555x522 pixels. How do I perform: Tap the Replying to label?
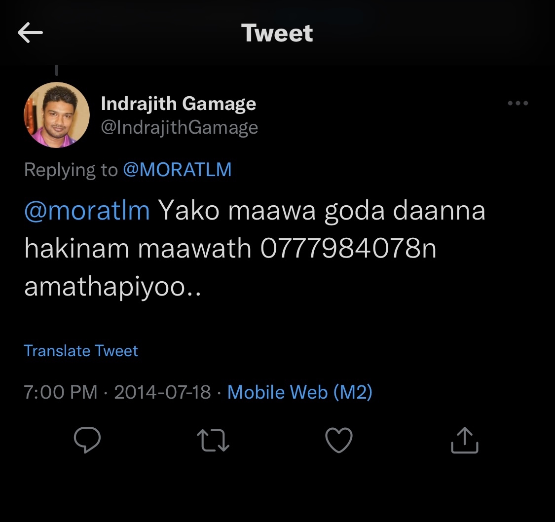(71, 170)
